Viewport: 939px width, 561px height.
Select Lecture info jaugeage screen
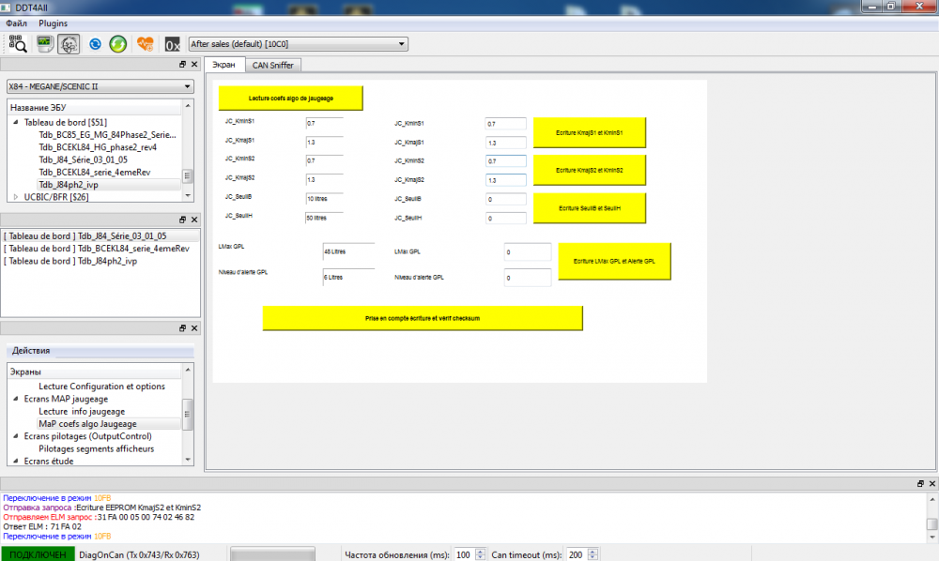pos(82,412)
